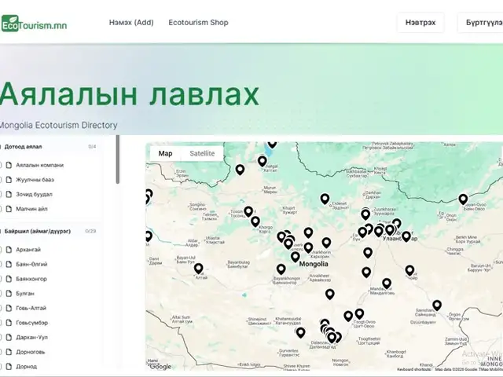Click map pin near Erdenet
This screenshot has height=377, width=503.
point(325,199)
